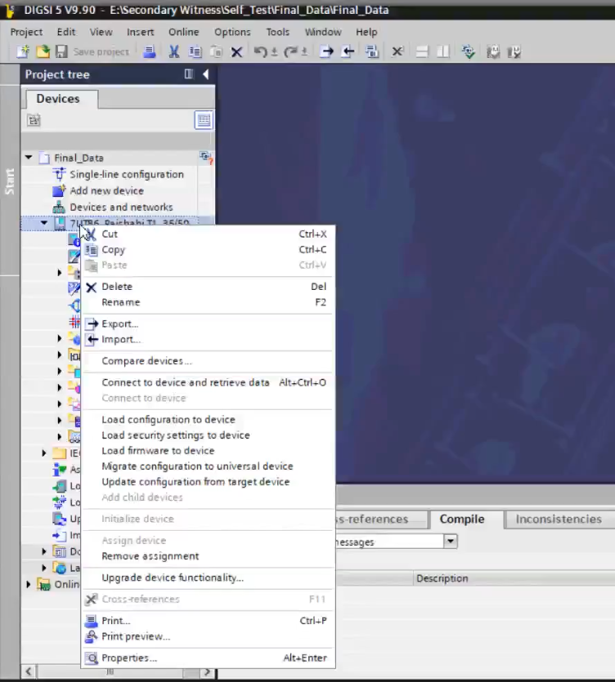Viewport: 615px width, 682px height.
Task: Open the Edit menu
Action: pyautogui.click(x=66, y=32)
